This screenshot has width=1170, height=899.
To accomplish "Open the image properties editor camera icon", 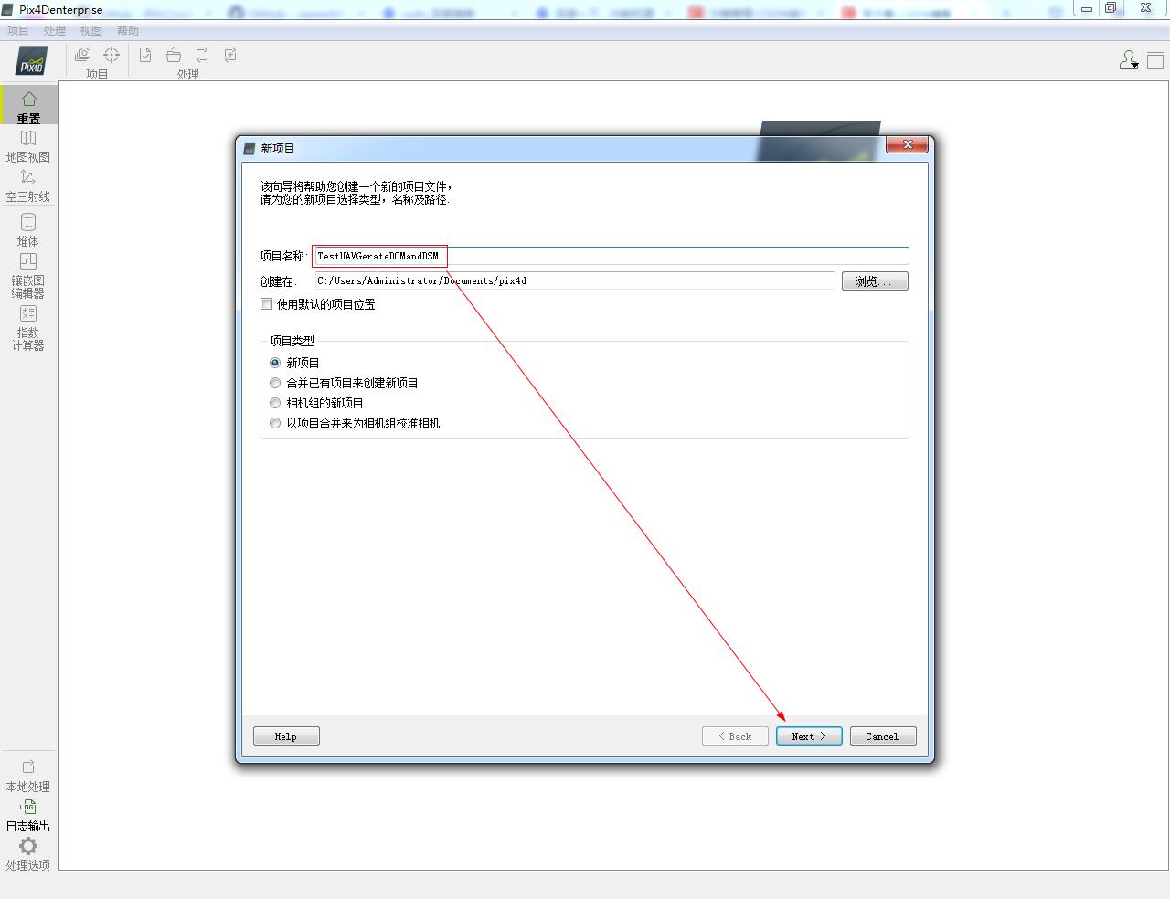I will pos(82,55).
